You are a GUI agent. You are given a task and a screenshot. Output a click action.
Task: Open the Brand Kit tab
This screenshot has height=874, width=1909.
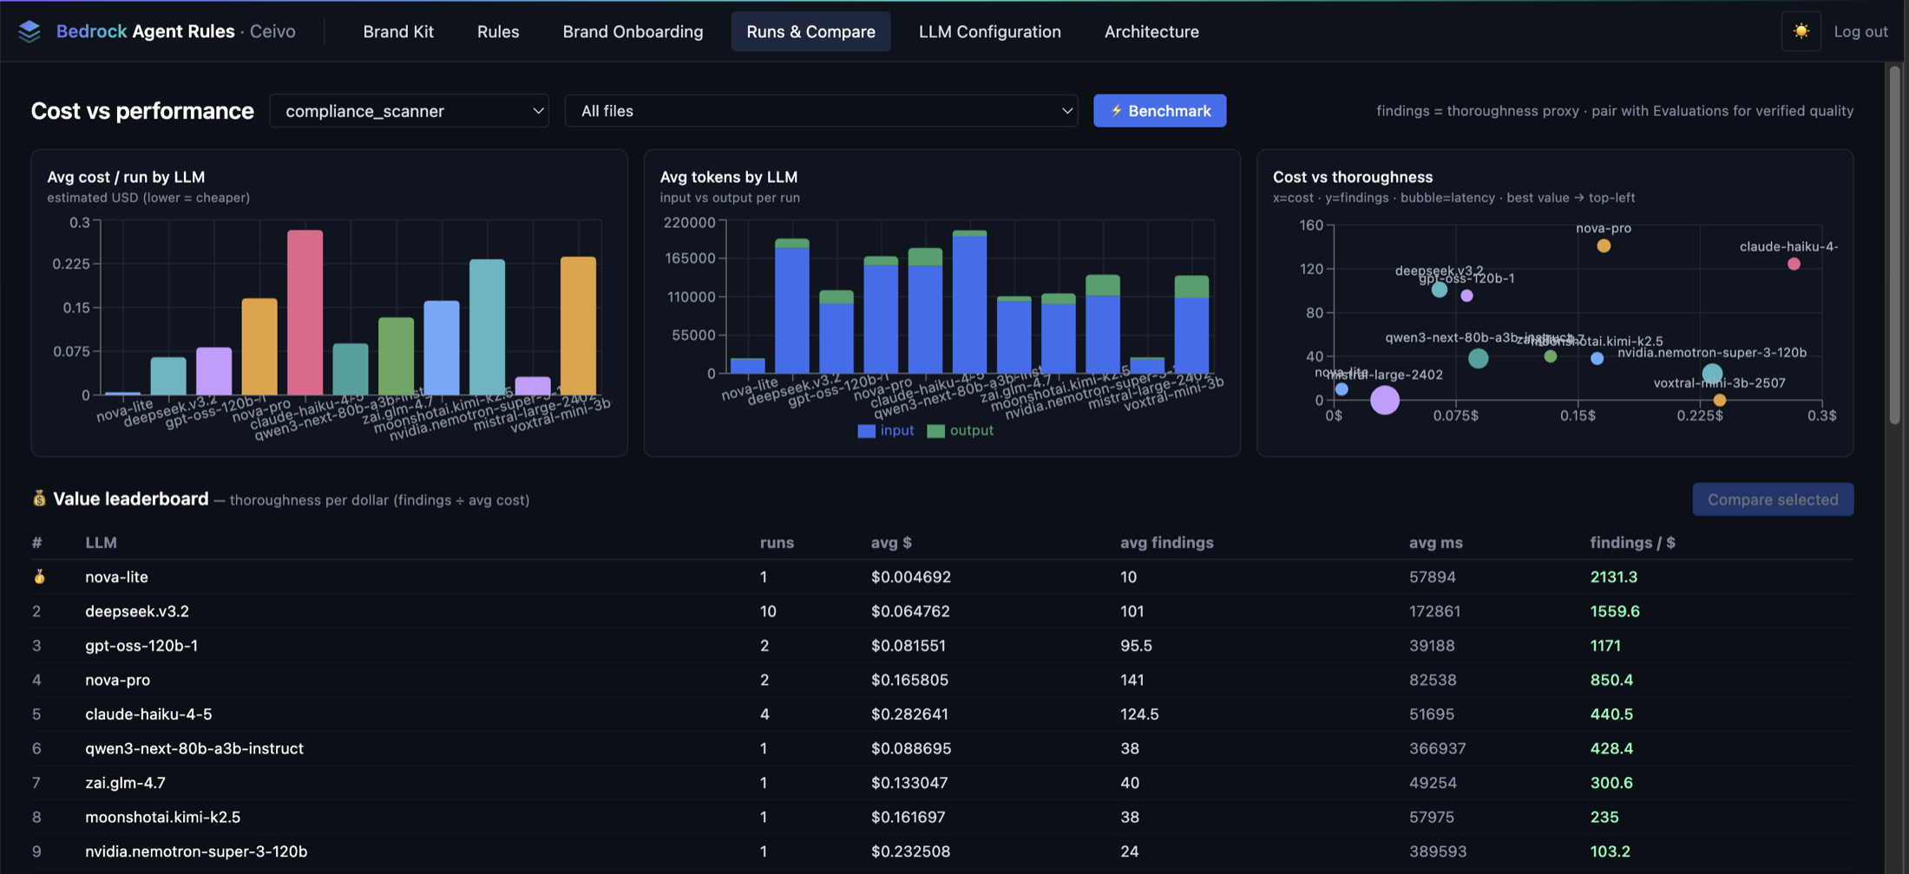coord(398,31)
